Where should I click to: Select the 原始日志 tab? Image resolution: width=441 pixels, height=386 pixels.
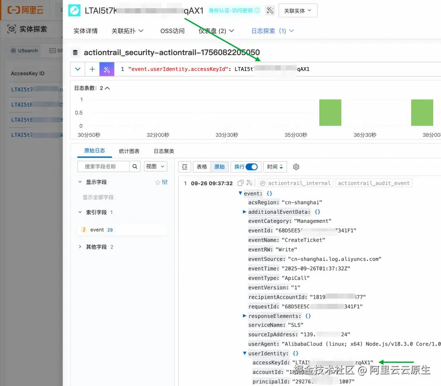94,151
